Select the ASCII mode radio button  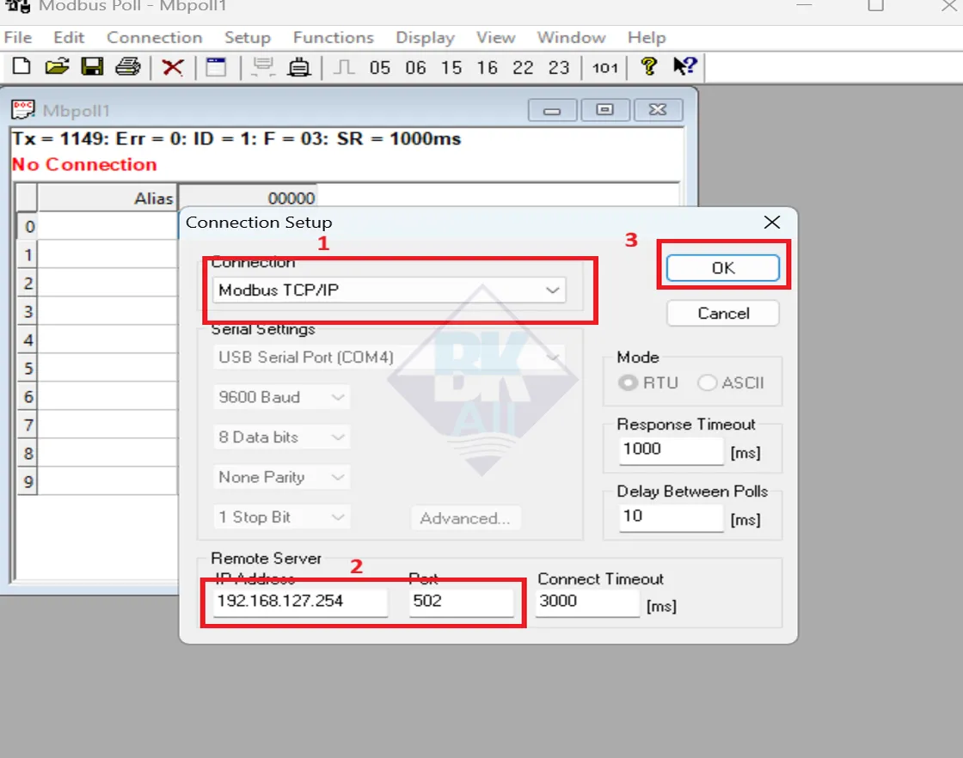point(708,383)
